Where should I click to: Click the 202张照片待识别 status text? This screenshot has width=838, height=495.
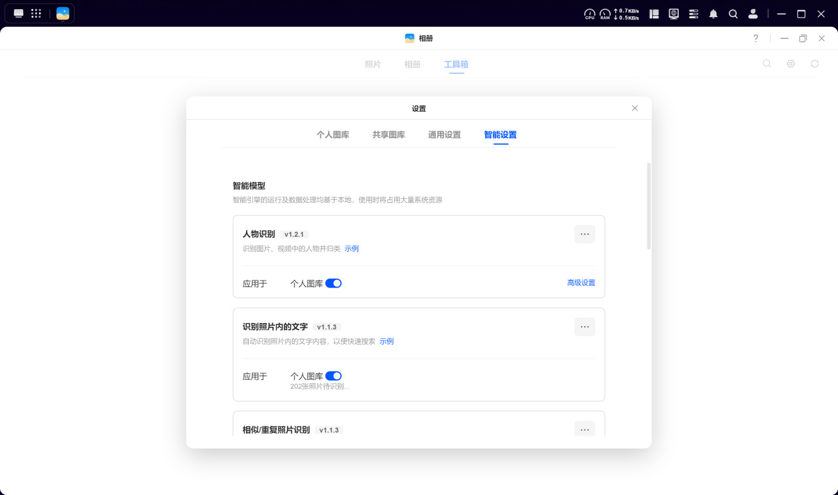point(320,386)
